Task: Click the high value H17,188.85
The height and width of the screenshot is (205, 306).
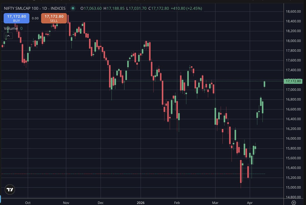Action: click(114, 8)
